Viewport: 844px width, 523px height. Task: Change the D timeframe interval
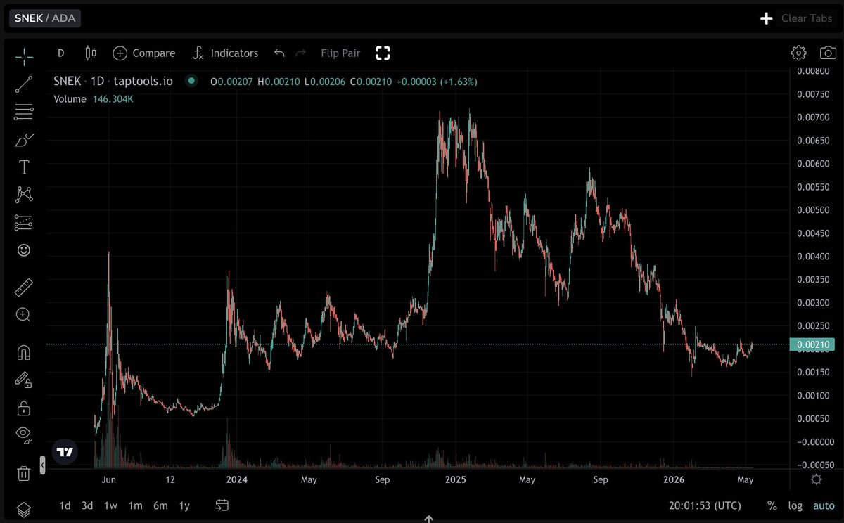[x=61, y=53]
